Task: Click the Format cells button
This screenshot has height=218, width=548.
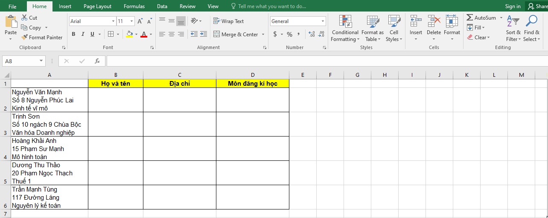Action: [x=452, y=28]
